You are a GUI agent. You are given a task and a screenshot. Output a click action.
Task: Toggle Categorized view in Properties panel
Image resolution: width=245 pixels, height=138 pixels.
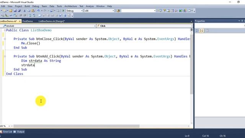pos(197,31)
